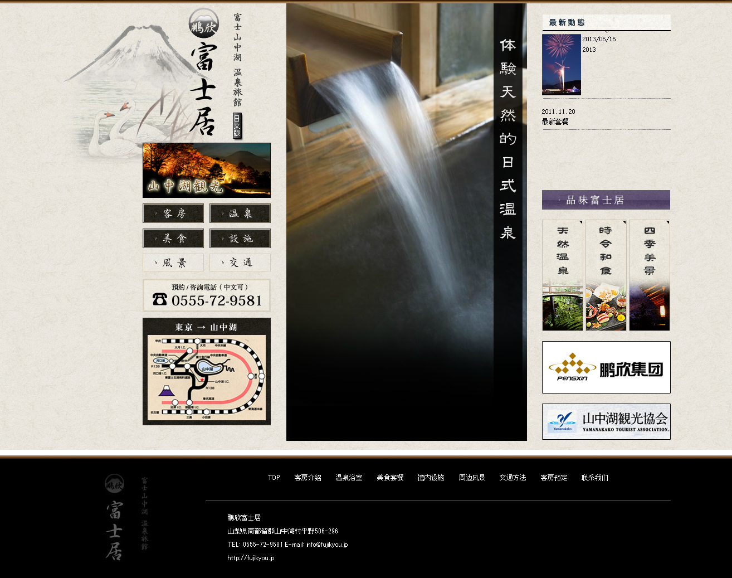This screenshot has height=578, width=732.
Task: Click the Tokyo to Yamanakako route map
Action: pyautogui.click(x=207, y=372)
